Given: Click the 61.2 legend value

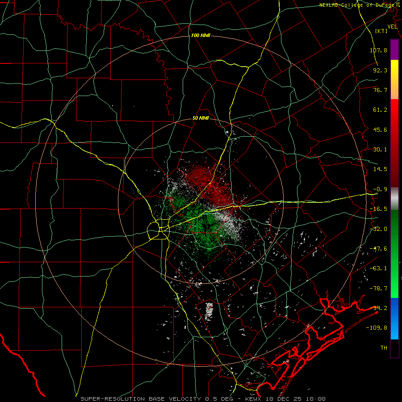Looking at the screenshot, I should coord(380,110).
